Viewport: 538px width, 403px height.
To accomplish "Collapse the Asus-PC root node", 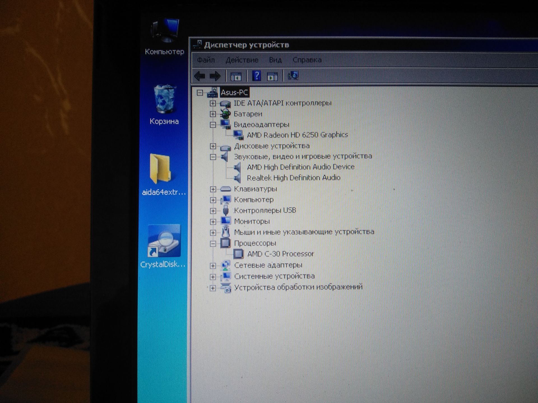I will pyautogui.click(x=200, y=93).
